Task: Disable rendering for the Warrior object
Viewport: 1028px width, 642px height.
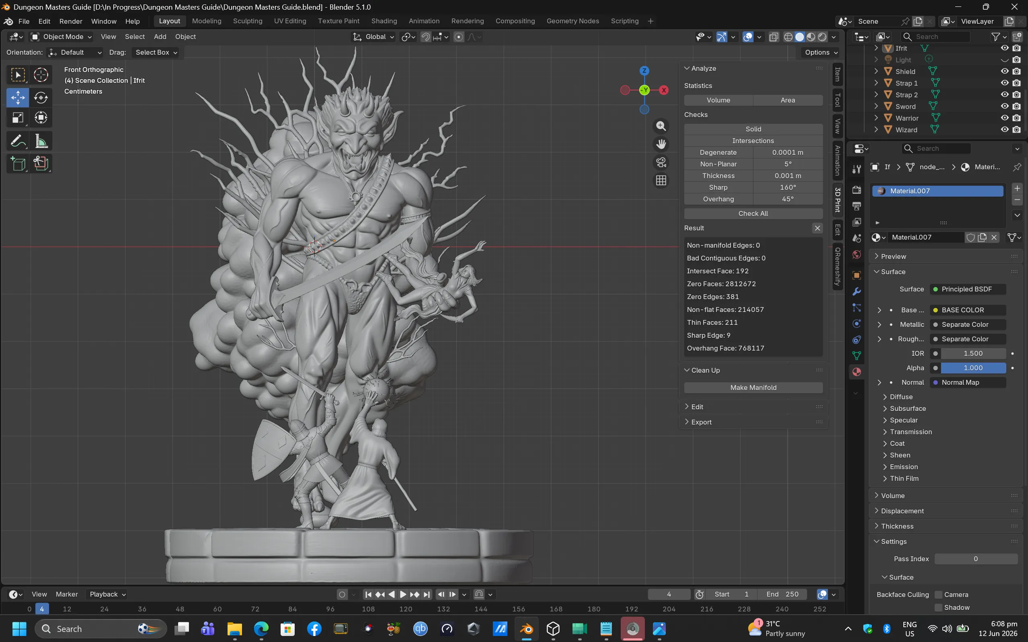Action: (1016, 118)
